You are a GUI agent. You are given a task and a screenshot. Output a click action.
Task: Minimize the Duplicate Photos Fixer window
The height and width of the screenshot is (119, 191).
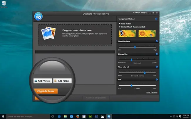[x=150, y=13]
